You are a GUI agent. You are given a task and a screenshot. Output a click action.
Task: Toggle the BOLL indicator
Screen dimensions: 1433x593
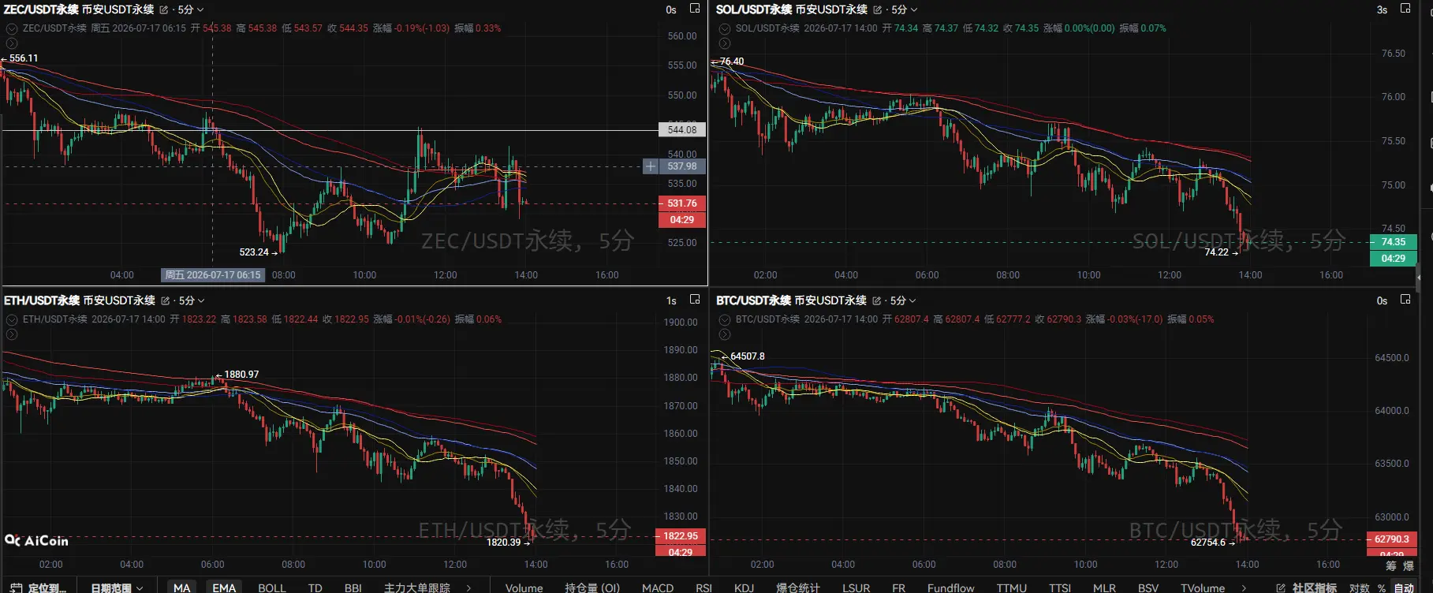point(272,587)
